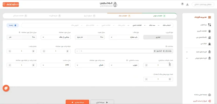Image resolution: width=217 pixels, height=104 pixels.
Task: Open سمت ساختمان dropdown showing جنوب
Action: pos(124,65)
